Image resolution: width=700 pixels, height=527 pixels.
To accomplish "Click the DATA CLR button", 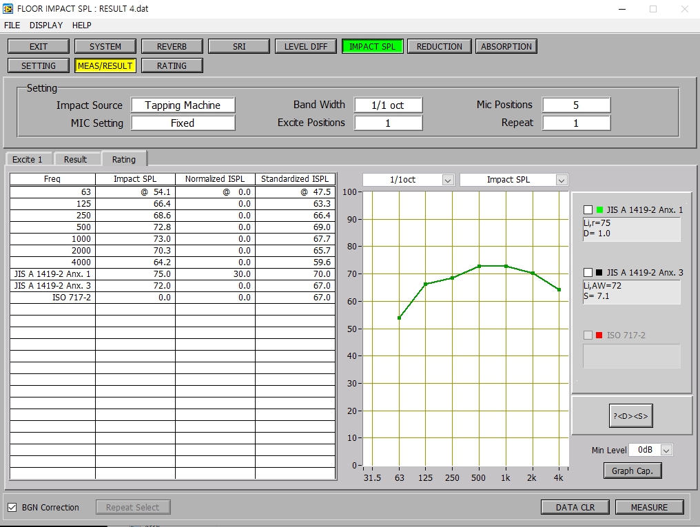I will point(575,507).
